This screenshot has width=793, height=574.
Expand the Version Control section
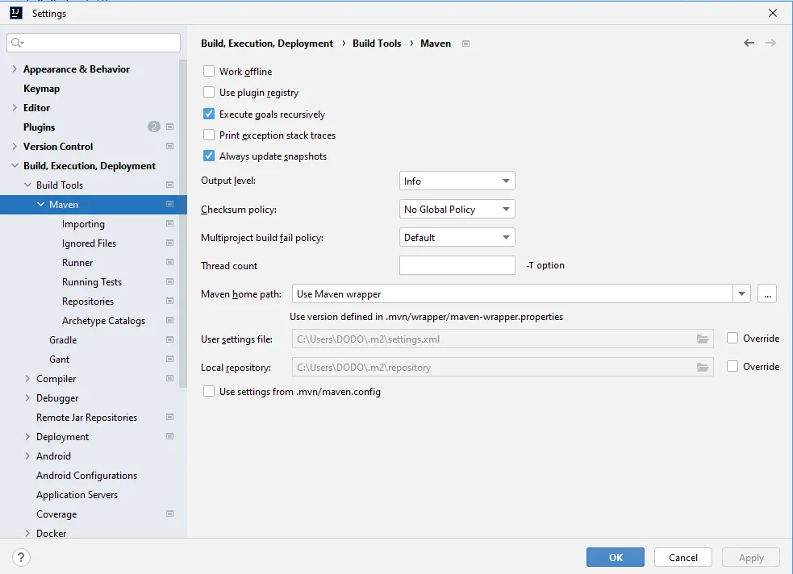[x=15, y=146]
